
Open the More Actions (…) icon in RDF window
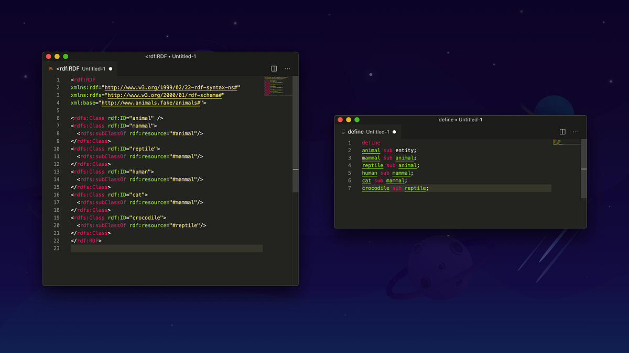coord(287,69)
